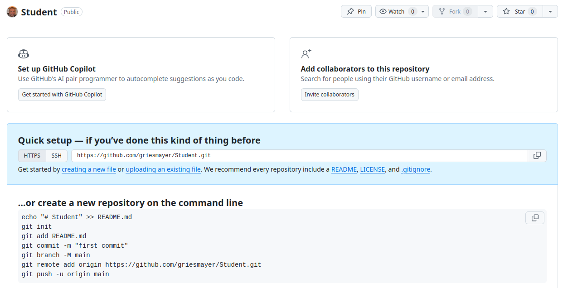This screenshot has width=563, height=288.
Task: Open the creating a new file link
Action: pyautogui.click(x=89, y=170)
